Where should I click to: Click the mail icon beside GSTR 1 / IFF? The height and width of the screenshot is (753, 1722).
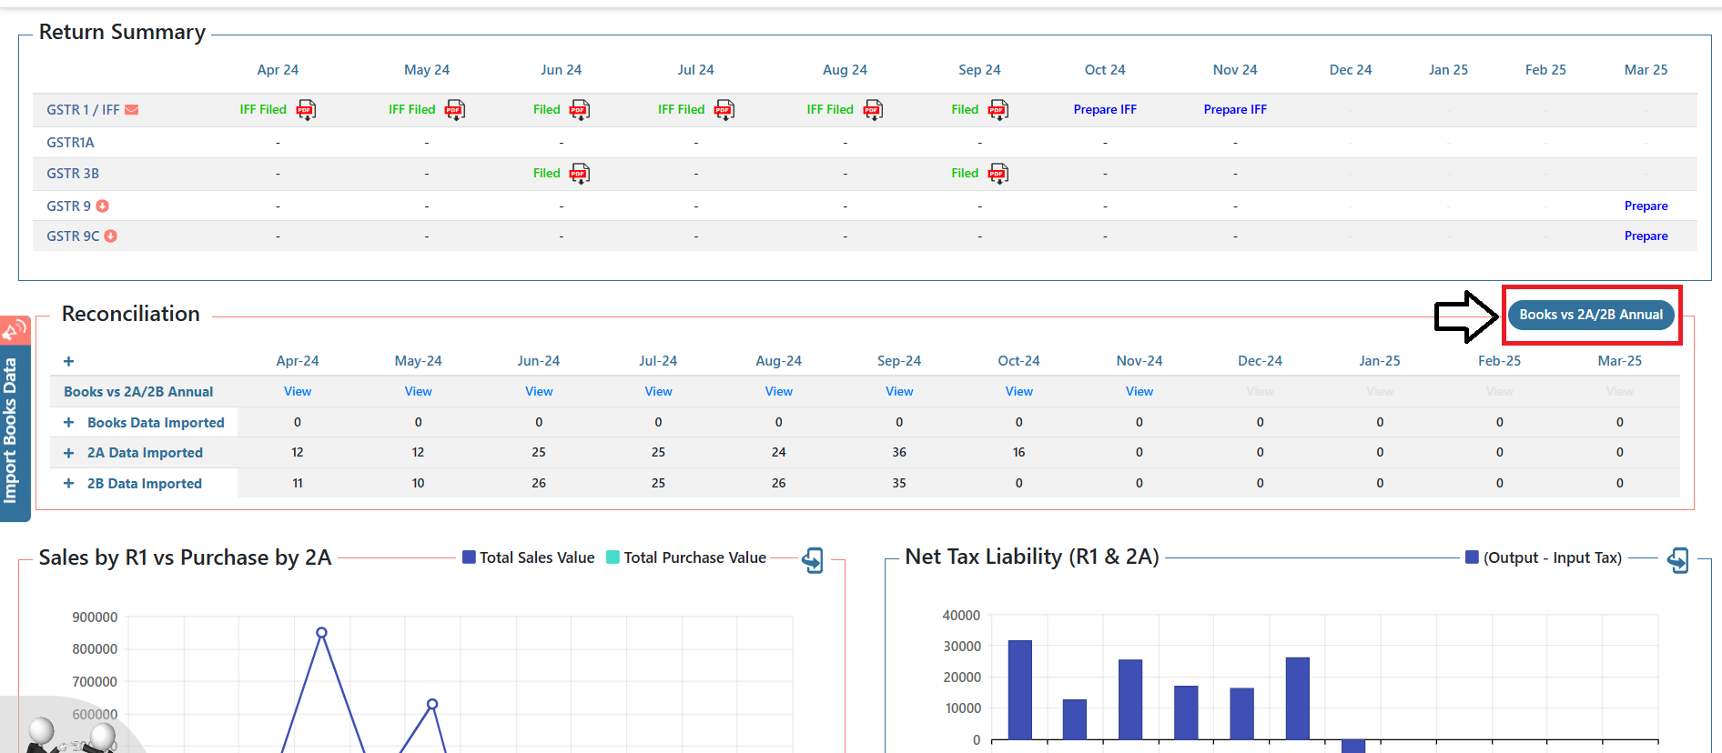click(x=132, y=110)
